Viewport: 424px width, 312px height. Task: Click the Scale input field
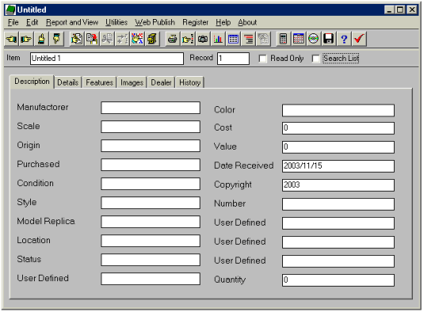(x=151, y=127)
